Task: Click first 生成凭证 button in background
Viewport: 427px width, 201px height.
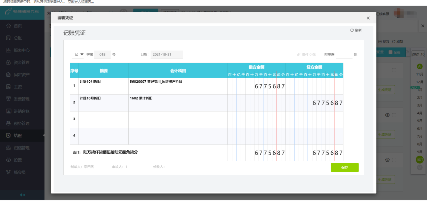Action: pyautogui.click(x=385, y=90)
